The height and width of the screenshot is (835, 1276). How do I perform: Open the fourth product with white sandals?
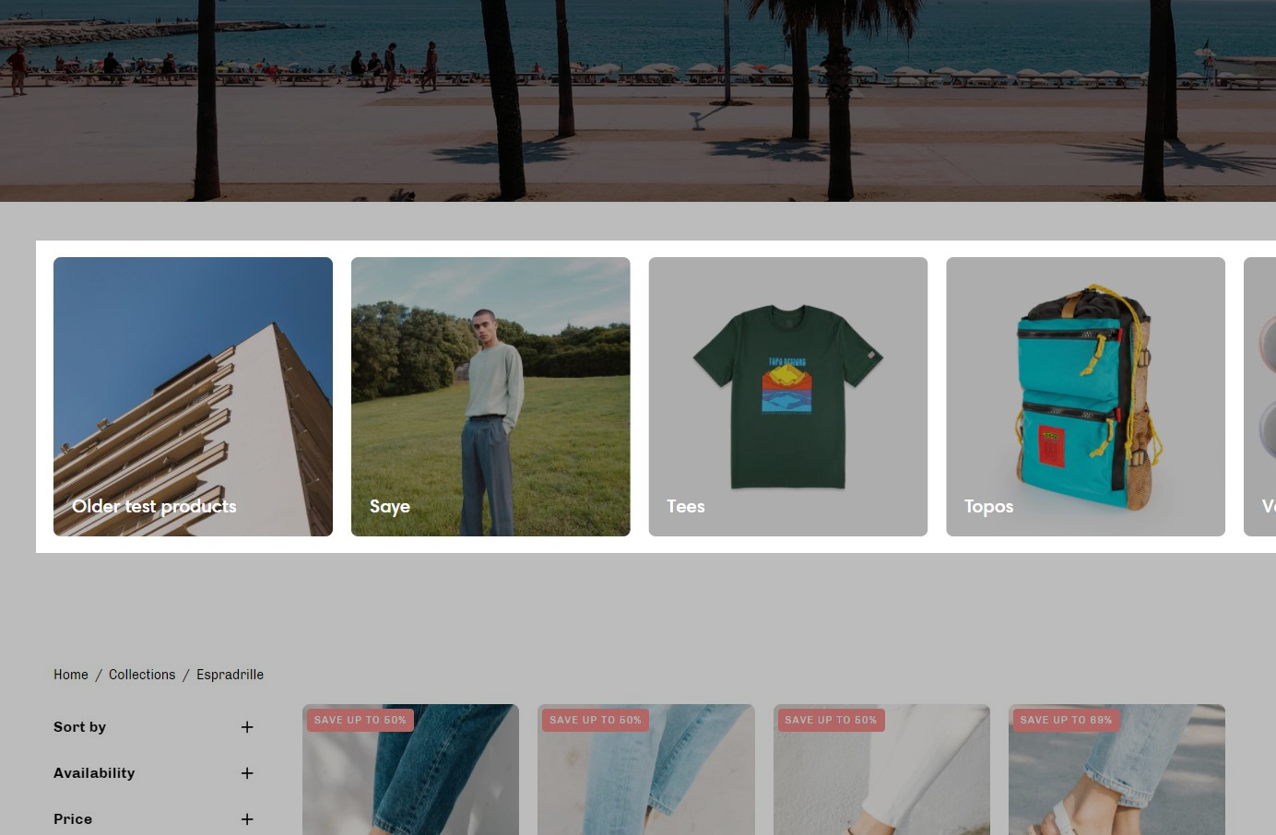tap(1116, 783)
